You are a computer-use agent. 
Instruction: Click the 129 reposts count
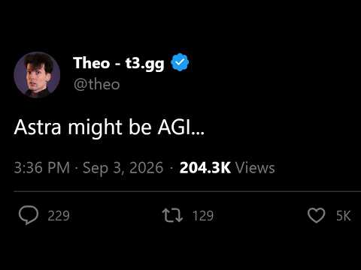[203, 215]
